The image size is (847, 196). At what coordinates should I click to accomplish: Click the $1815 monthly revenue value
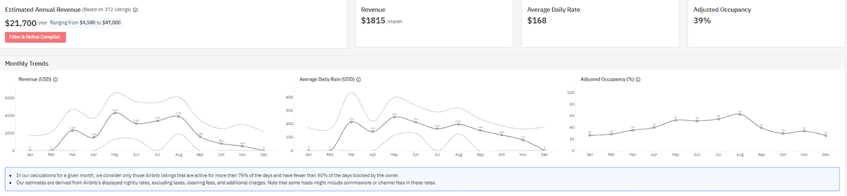coord(373,21)
